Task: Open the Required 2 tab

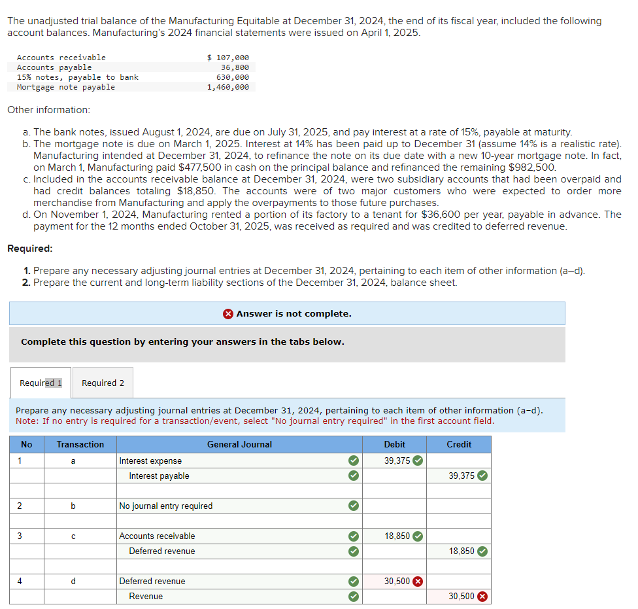Action: tap(103, 383)
